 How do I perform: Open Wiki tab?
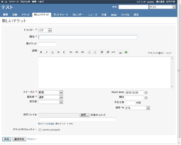[x=114, y=15]
